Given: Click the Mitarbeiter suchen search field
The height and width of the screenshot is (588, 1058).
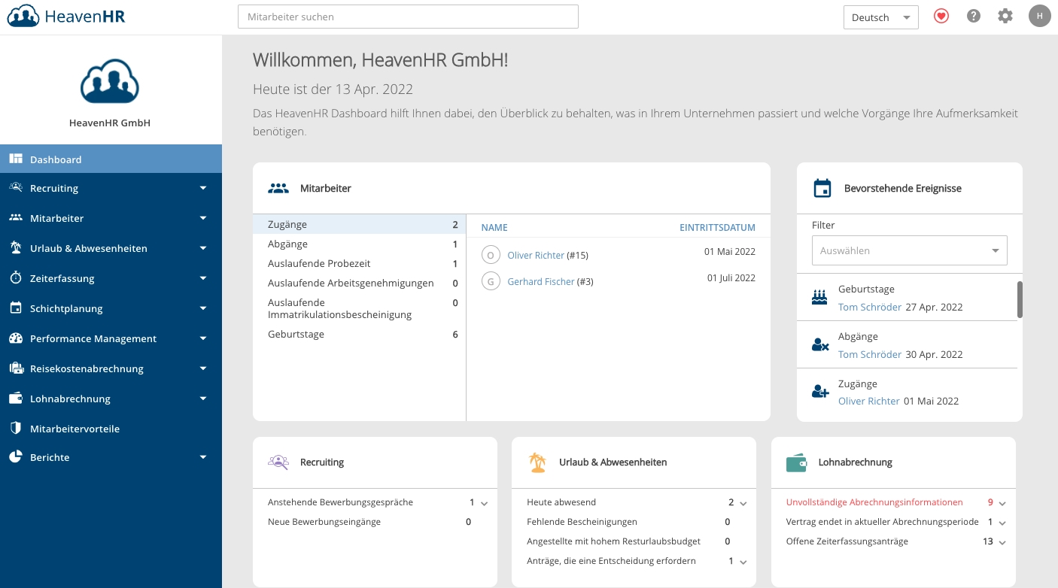Looking at the screenshot, I should [x=408, y=17].
